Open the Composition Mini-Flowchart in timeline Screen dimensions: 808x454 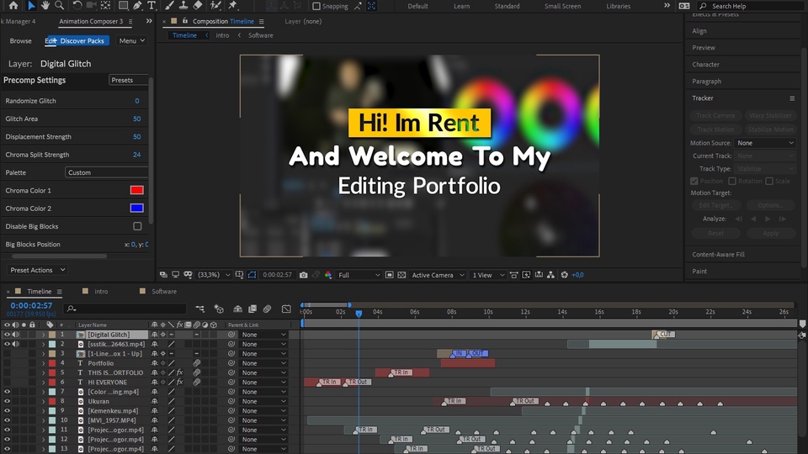pyautogui.click(x=200, y=309)
